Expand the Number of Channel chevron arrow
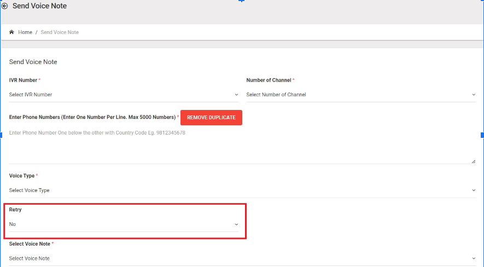Screen dimensions: 484x267 (x=474, y=95)
